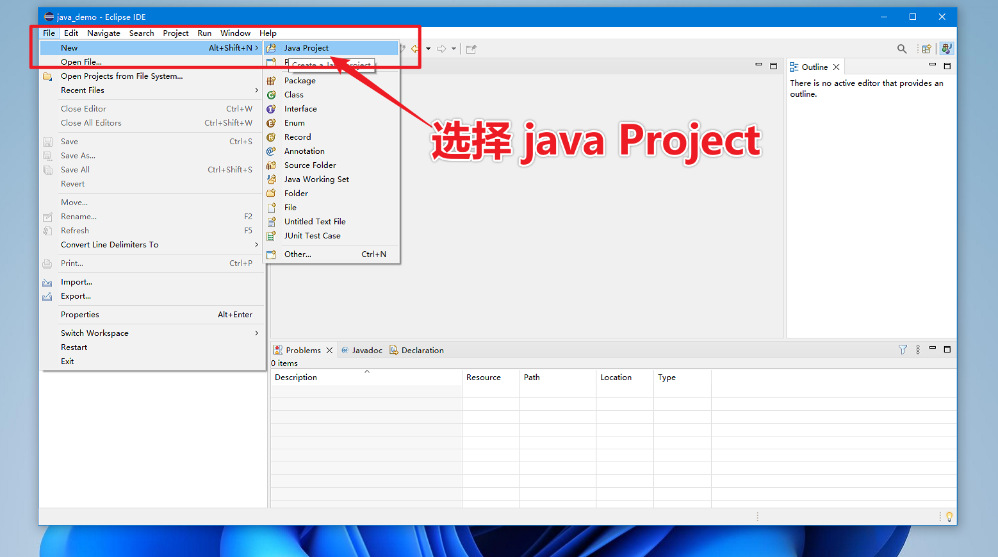
Task: Switch to Java perspective icon
Action: tap(947, 49)
